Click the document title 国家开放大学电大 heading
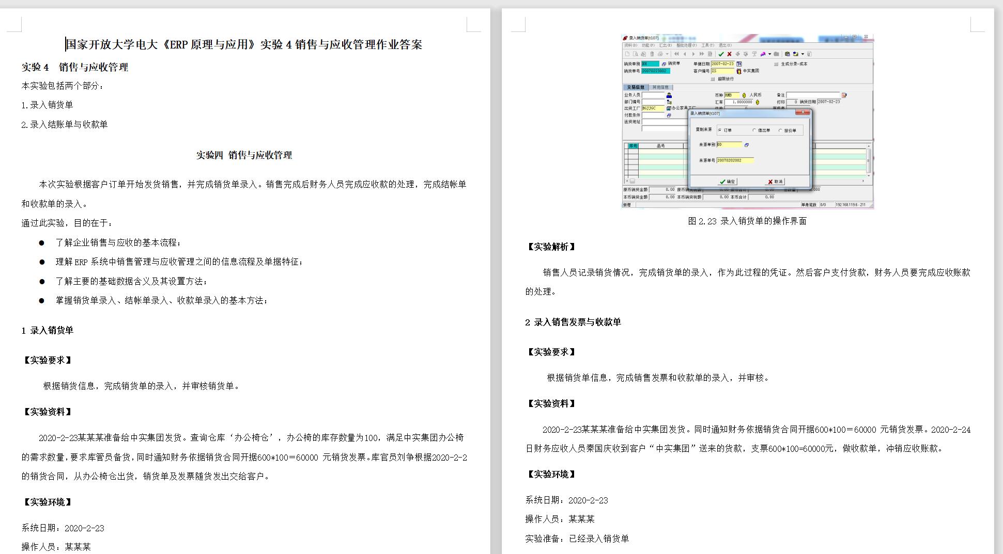This screenshot has height=554, width=1003. [244, 45]
